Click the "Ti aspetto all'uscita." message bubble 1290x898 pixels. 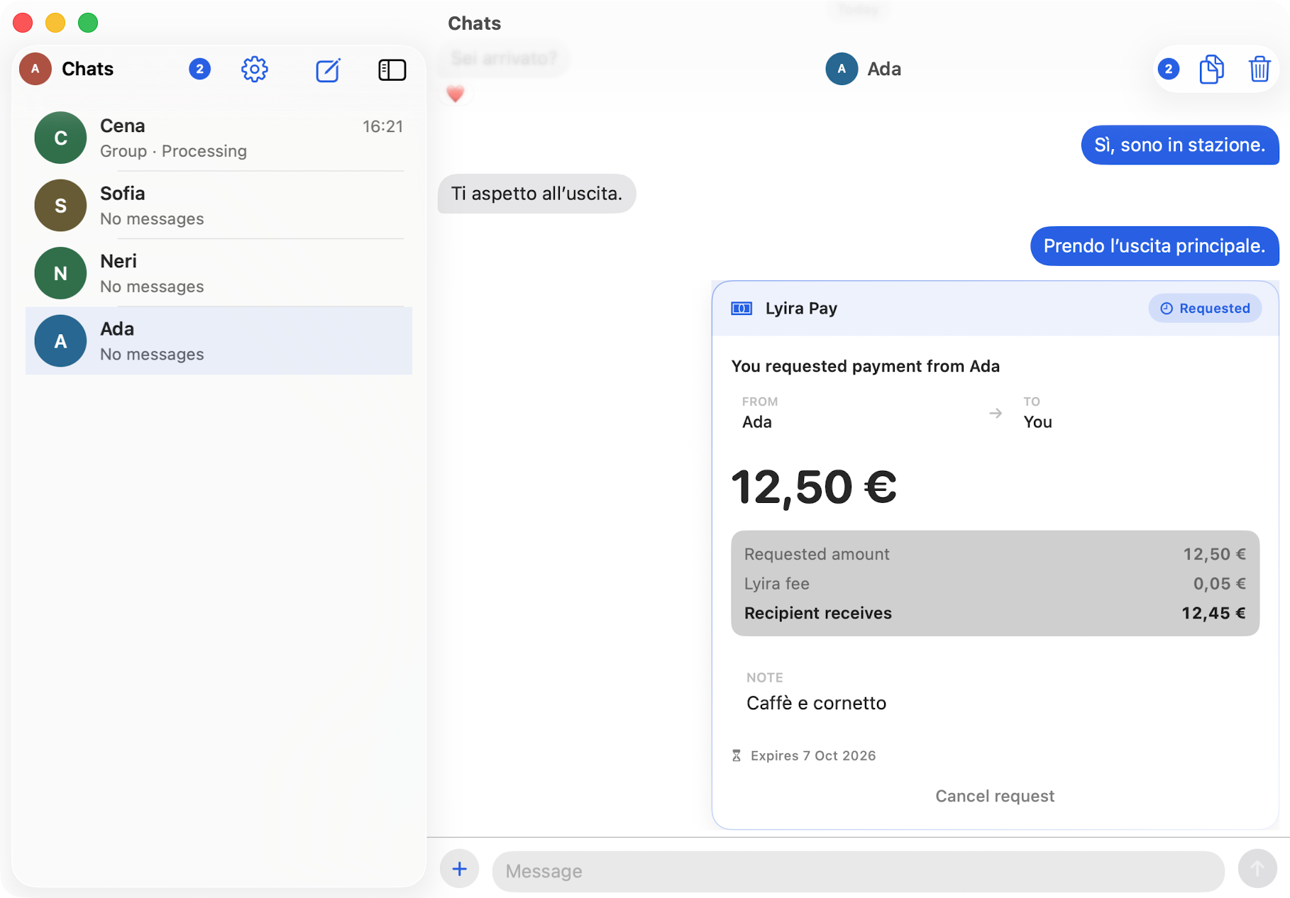click(x=536, y=194)
